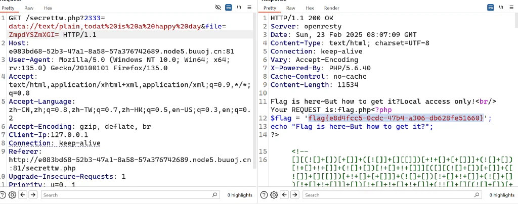Open Request search settings gear icon

12,195
